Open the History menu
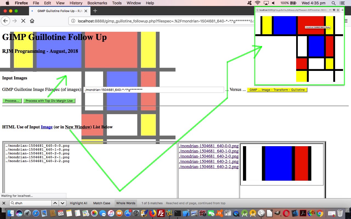The width and height of the screenshot is (351, 219). (76, 3)
